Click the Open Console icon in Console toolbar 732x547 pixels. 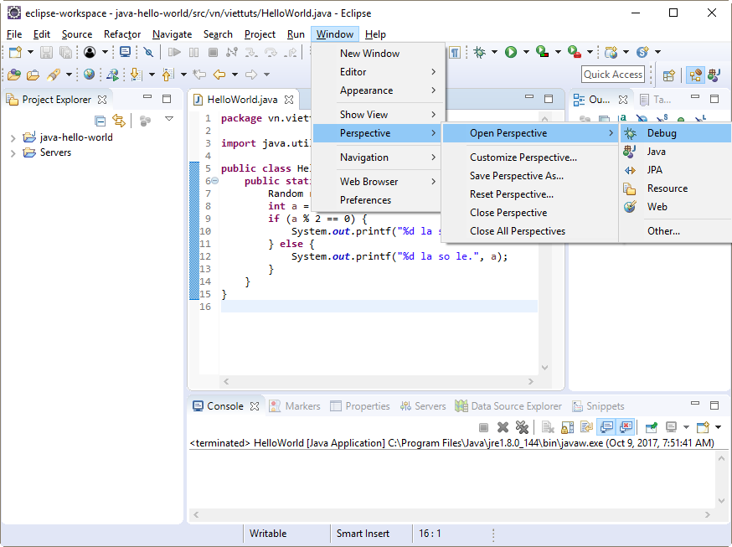coord(703,427)
